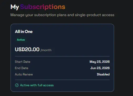Click the Active status badge
The height and width of the screenshot is (96, 133).
[21, 40]
